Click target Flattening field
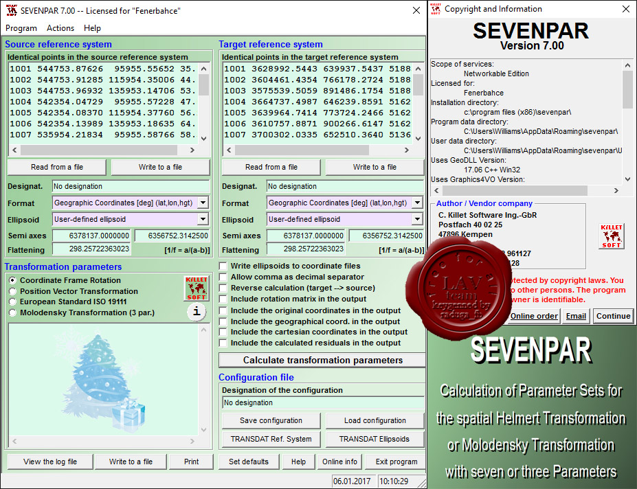Screen dimensions: 637x489 pyautogui.click(x=306, y=249)
